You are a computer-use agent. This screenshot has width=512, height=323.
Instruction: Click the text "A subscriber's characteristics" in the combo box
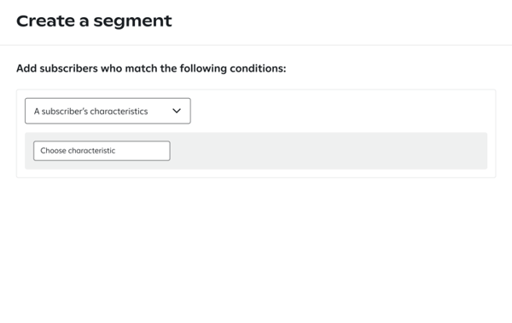[90, 112]
